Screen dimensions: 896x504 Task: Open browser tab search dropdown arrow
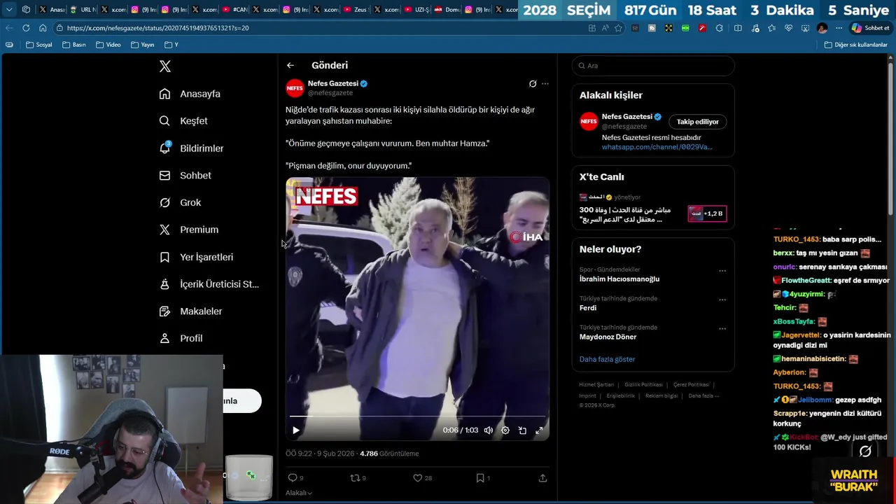pyautogui.click(x=9, y=10)
